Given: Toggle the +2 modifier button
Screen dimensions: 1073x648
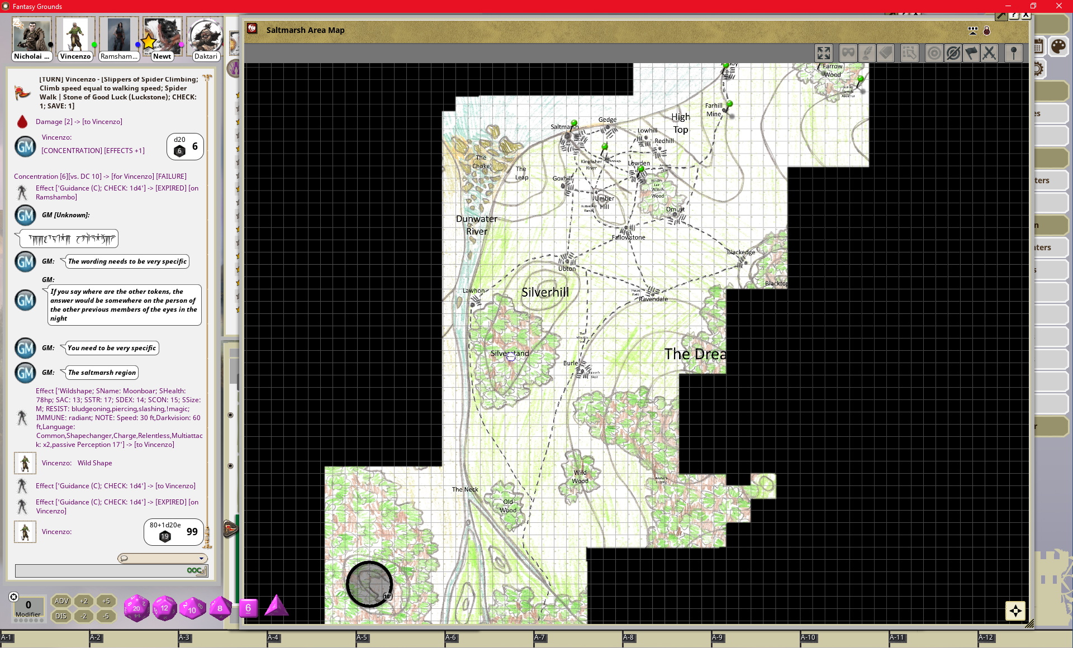Looking at the screenshot, I should click(84, 601).
